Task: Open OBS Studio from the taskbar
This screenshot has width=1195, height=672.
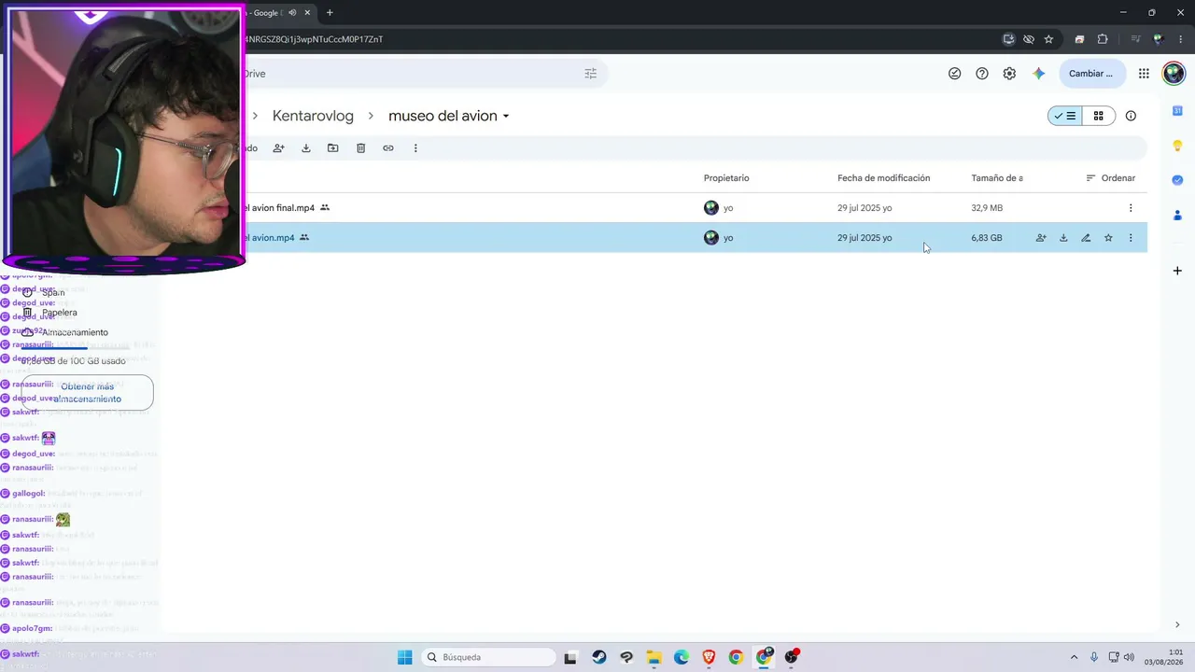Action: tap(792, 657)
